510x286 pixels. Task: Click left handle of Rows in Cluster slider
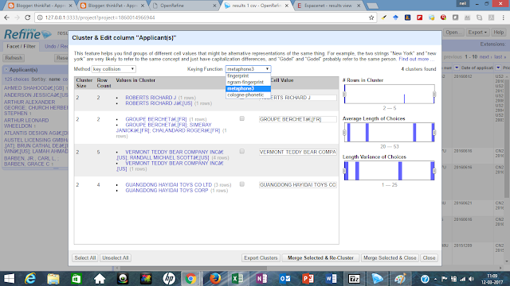click(344, 94)
